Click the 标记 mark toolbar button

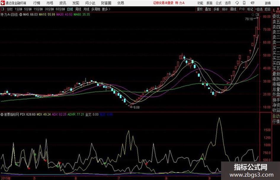coord(250,9)
